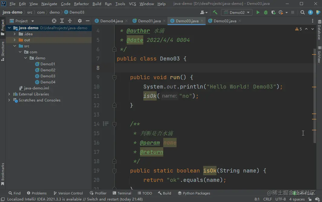
Task: Click the green Run button
Action: tap(258, 12)
